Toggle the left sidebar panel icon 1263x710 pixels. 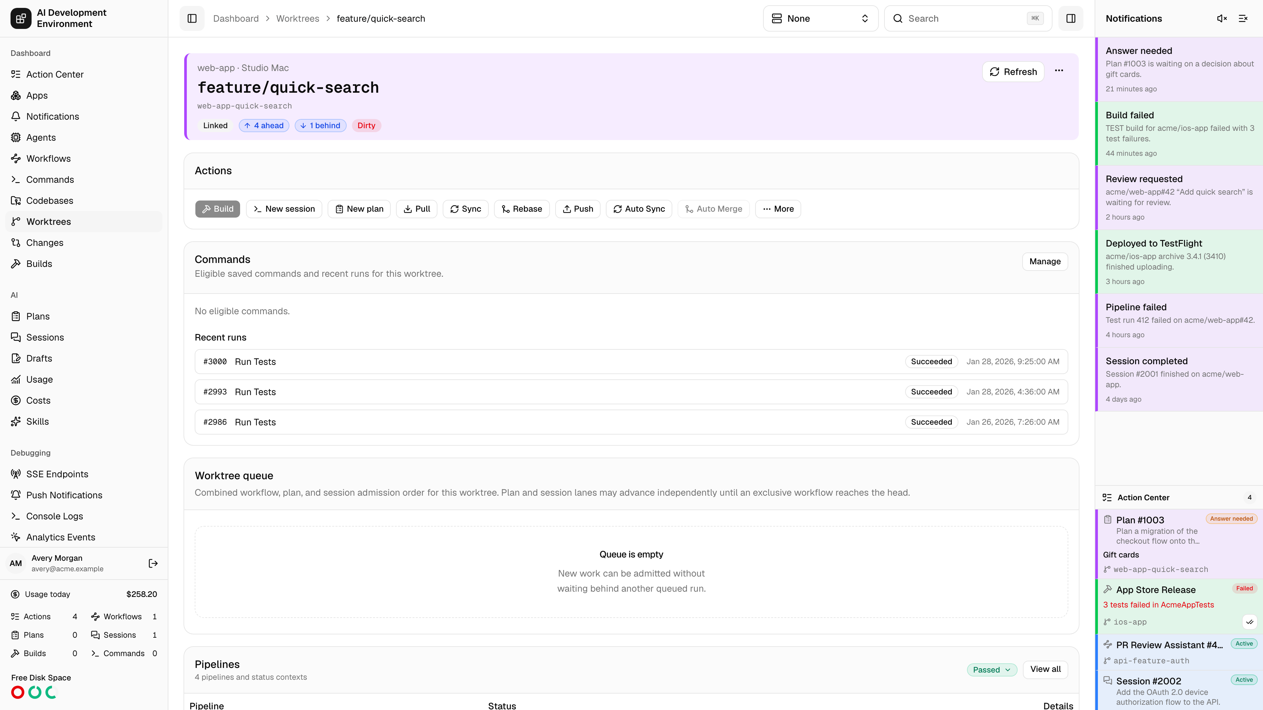pos(192,19)
